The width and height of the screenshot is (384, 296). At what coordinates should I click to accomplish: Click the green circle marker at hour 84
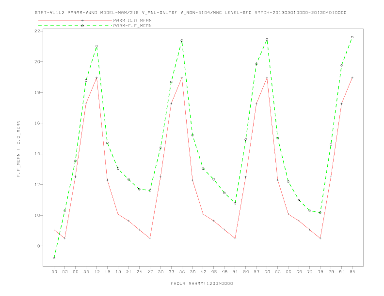click(x=352, y=37)
